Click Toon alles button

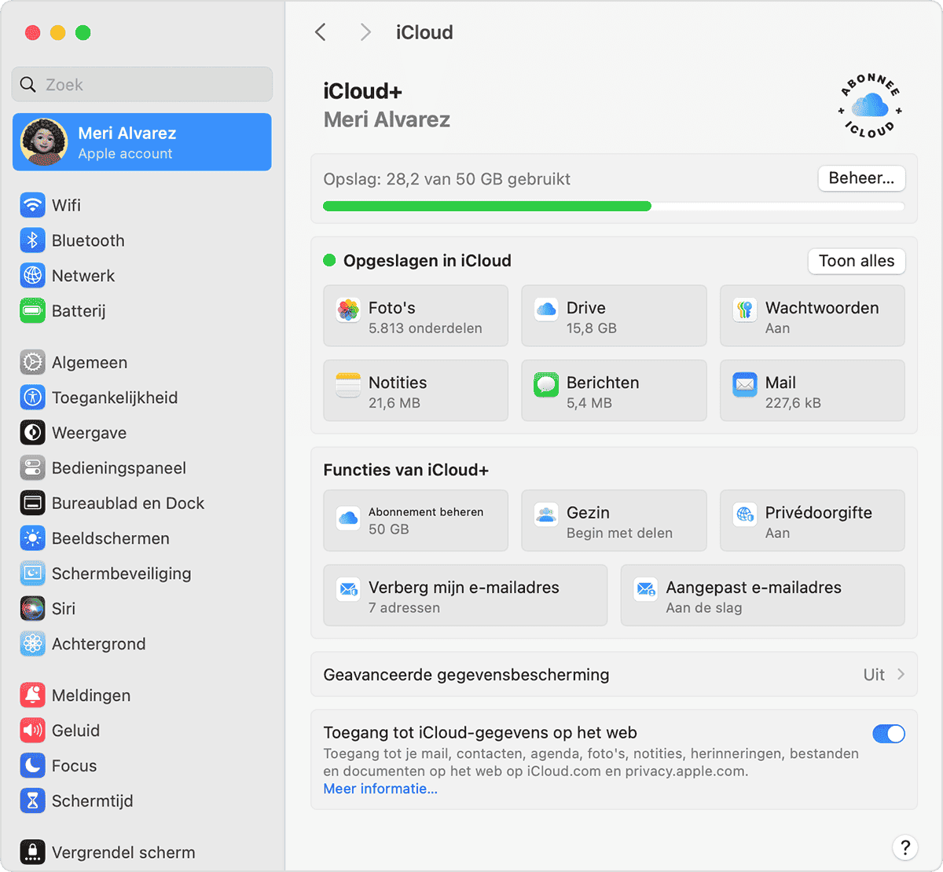coord(857,261)
